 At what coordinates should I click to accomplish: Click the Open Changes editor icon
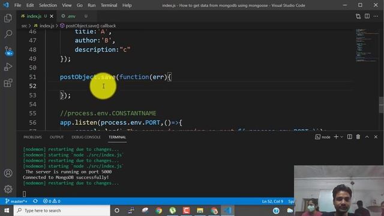[x=358, y=16]
